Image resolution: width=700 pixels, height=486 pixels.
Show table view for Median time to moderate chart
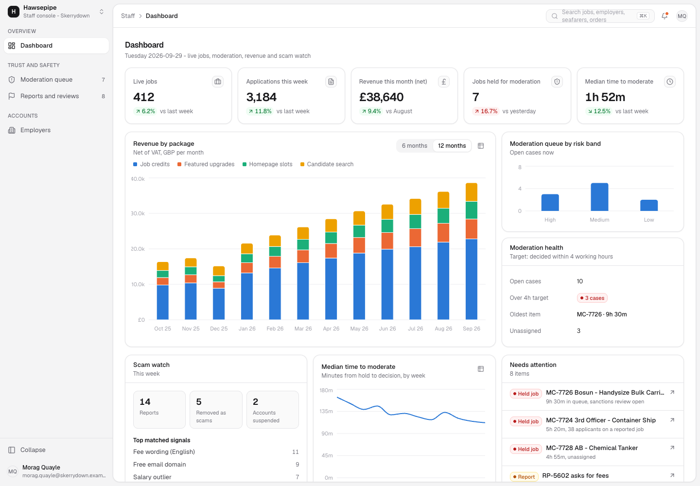pos(481,369)
